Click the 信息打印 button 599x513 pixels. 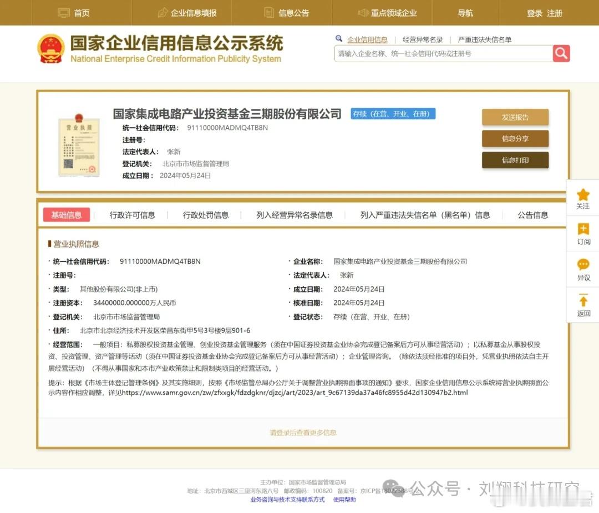[x=515, y=160]
